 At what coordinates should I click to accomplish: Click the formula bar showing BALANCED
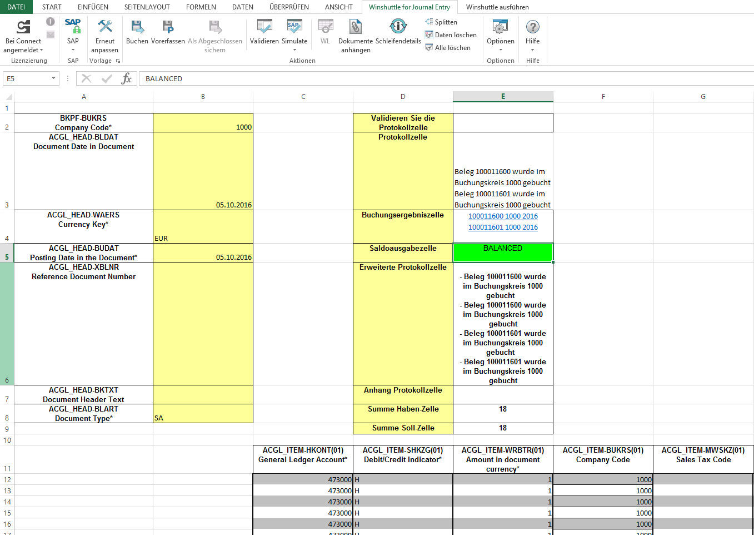click(x=446, y=78)
